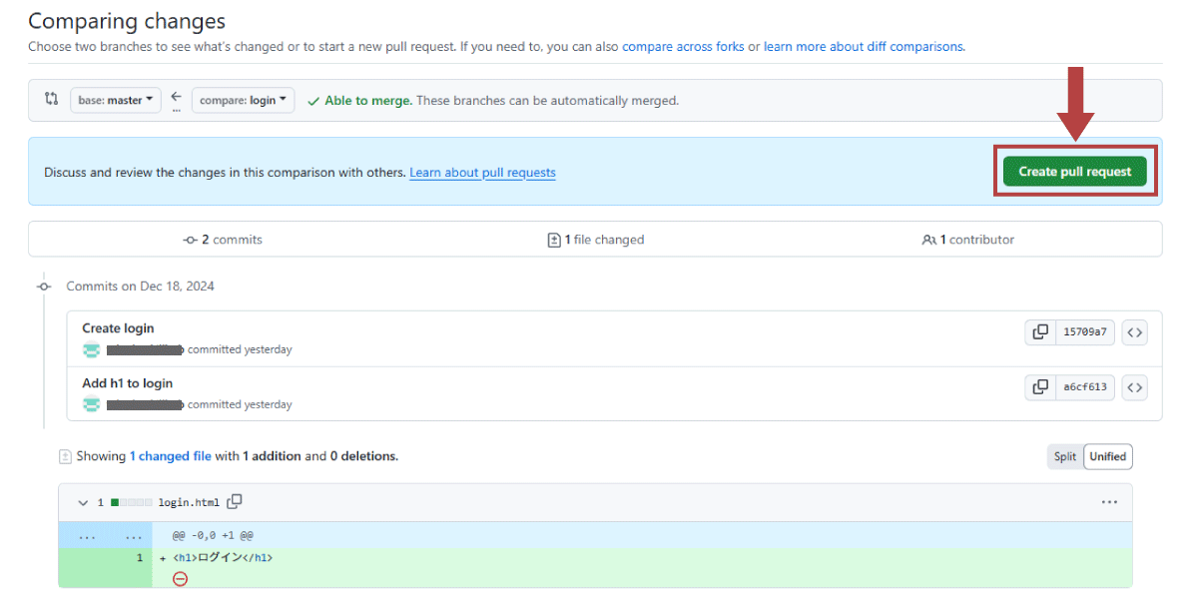The image size is (1198, 599).
Task: Open the compare across forks link
Action: click(x=683, y=47)
